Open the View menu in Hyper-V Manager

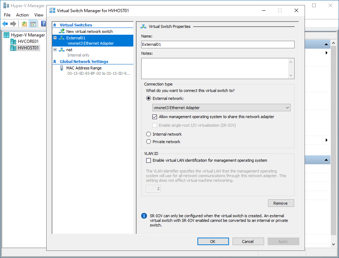39,15
